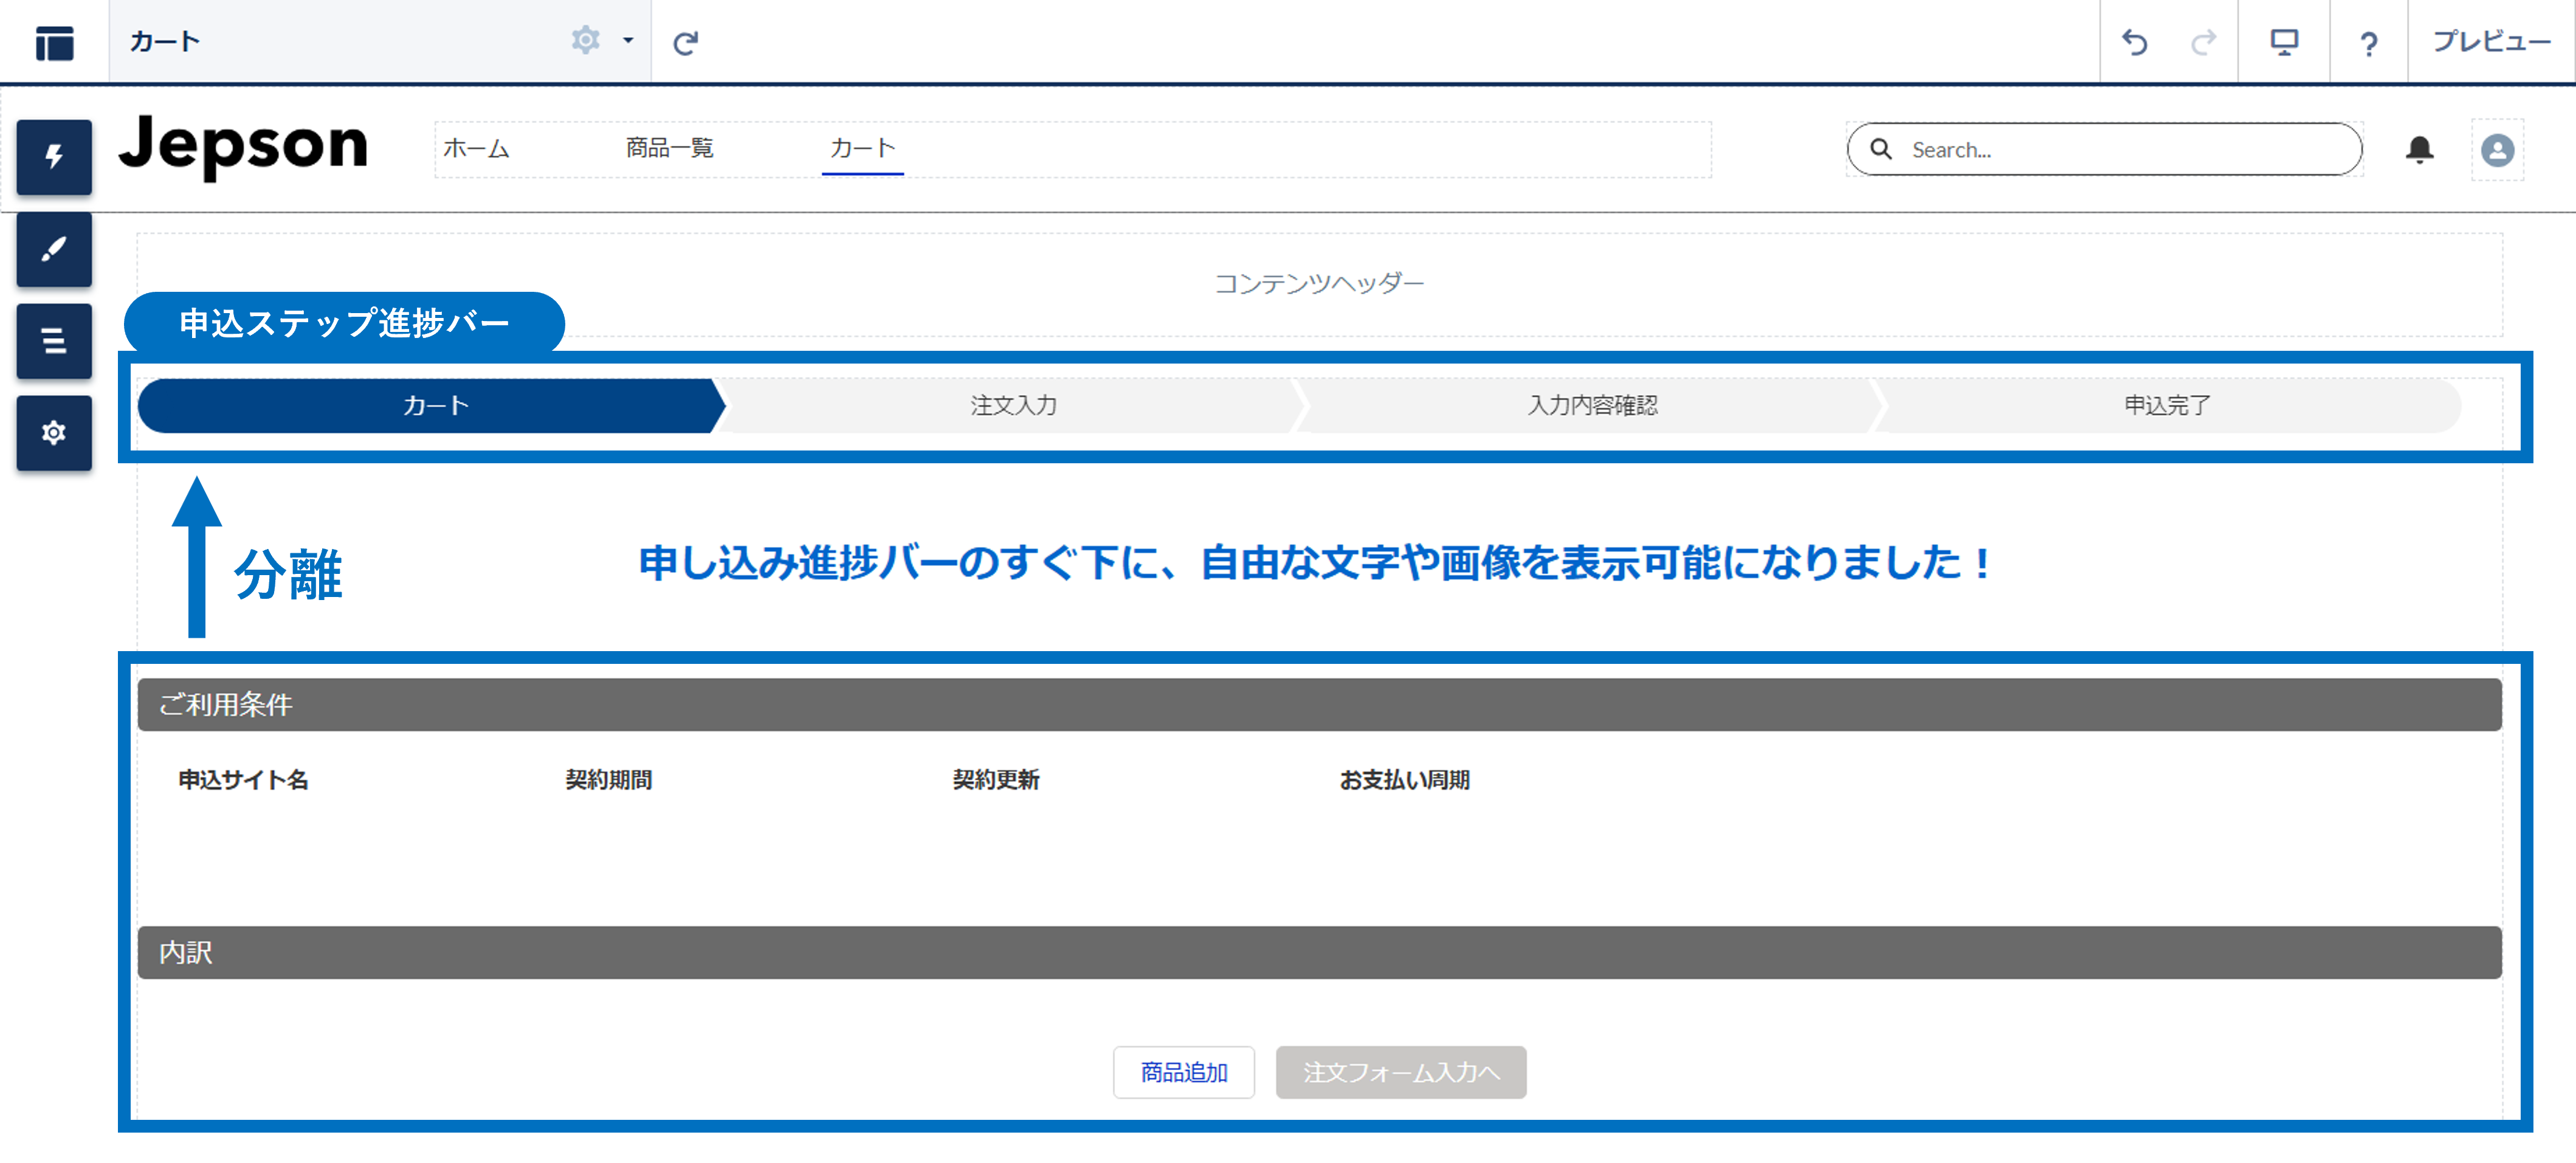Open page settings gear next to カート
The image size is (2576, 1163).
pyautogui.click(x=585, y=41)
